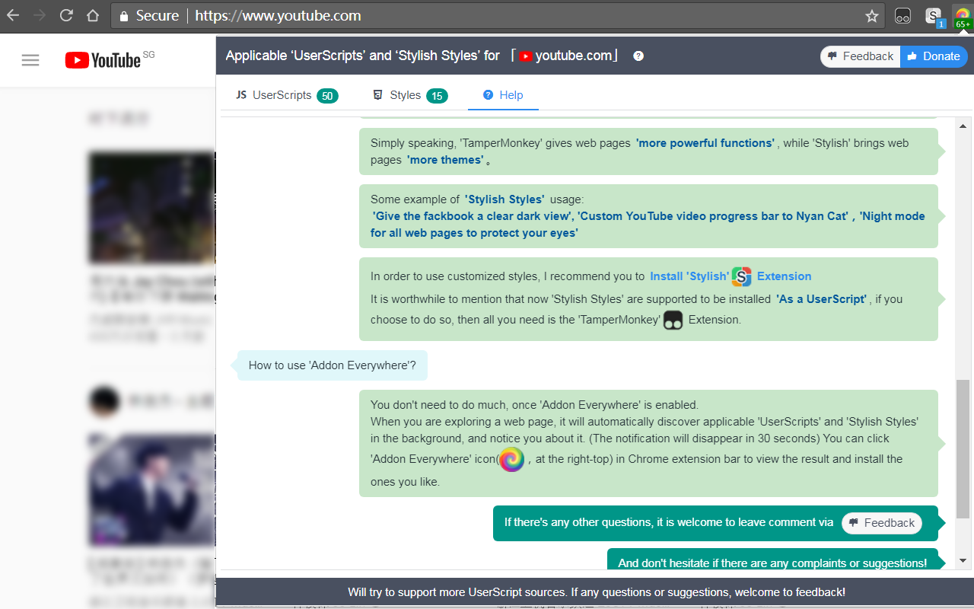Click the blue Donate button
974x609 pixels.
coord(934,56)
